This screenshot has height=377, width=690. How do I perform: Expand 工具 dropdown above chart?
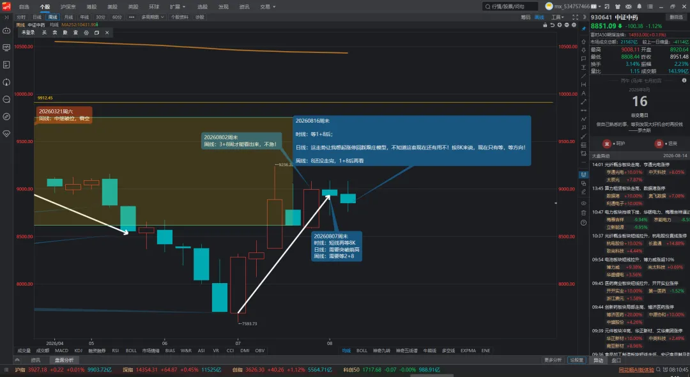click(x=558, y=17)
